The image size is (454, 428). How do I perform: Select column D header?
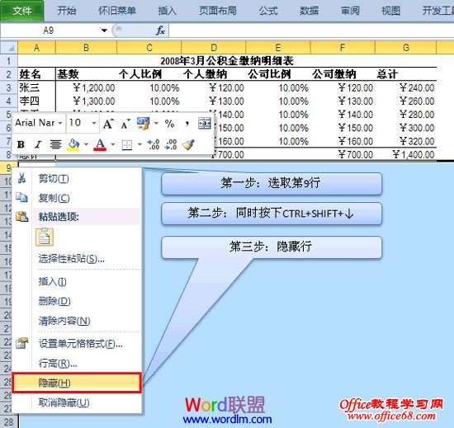click(214, 48)
